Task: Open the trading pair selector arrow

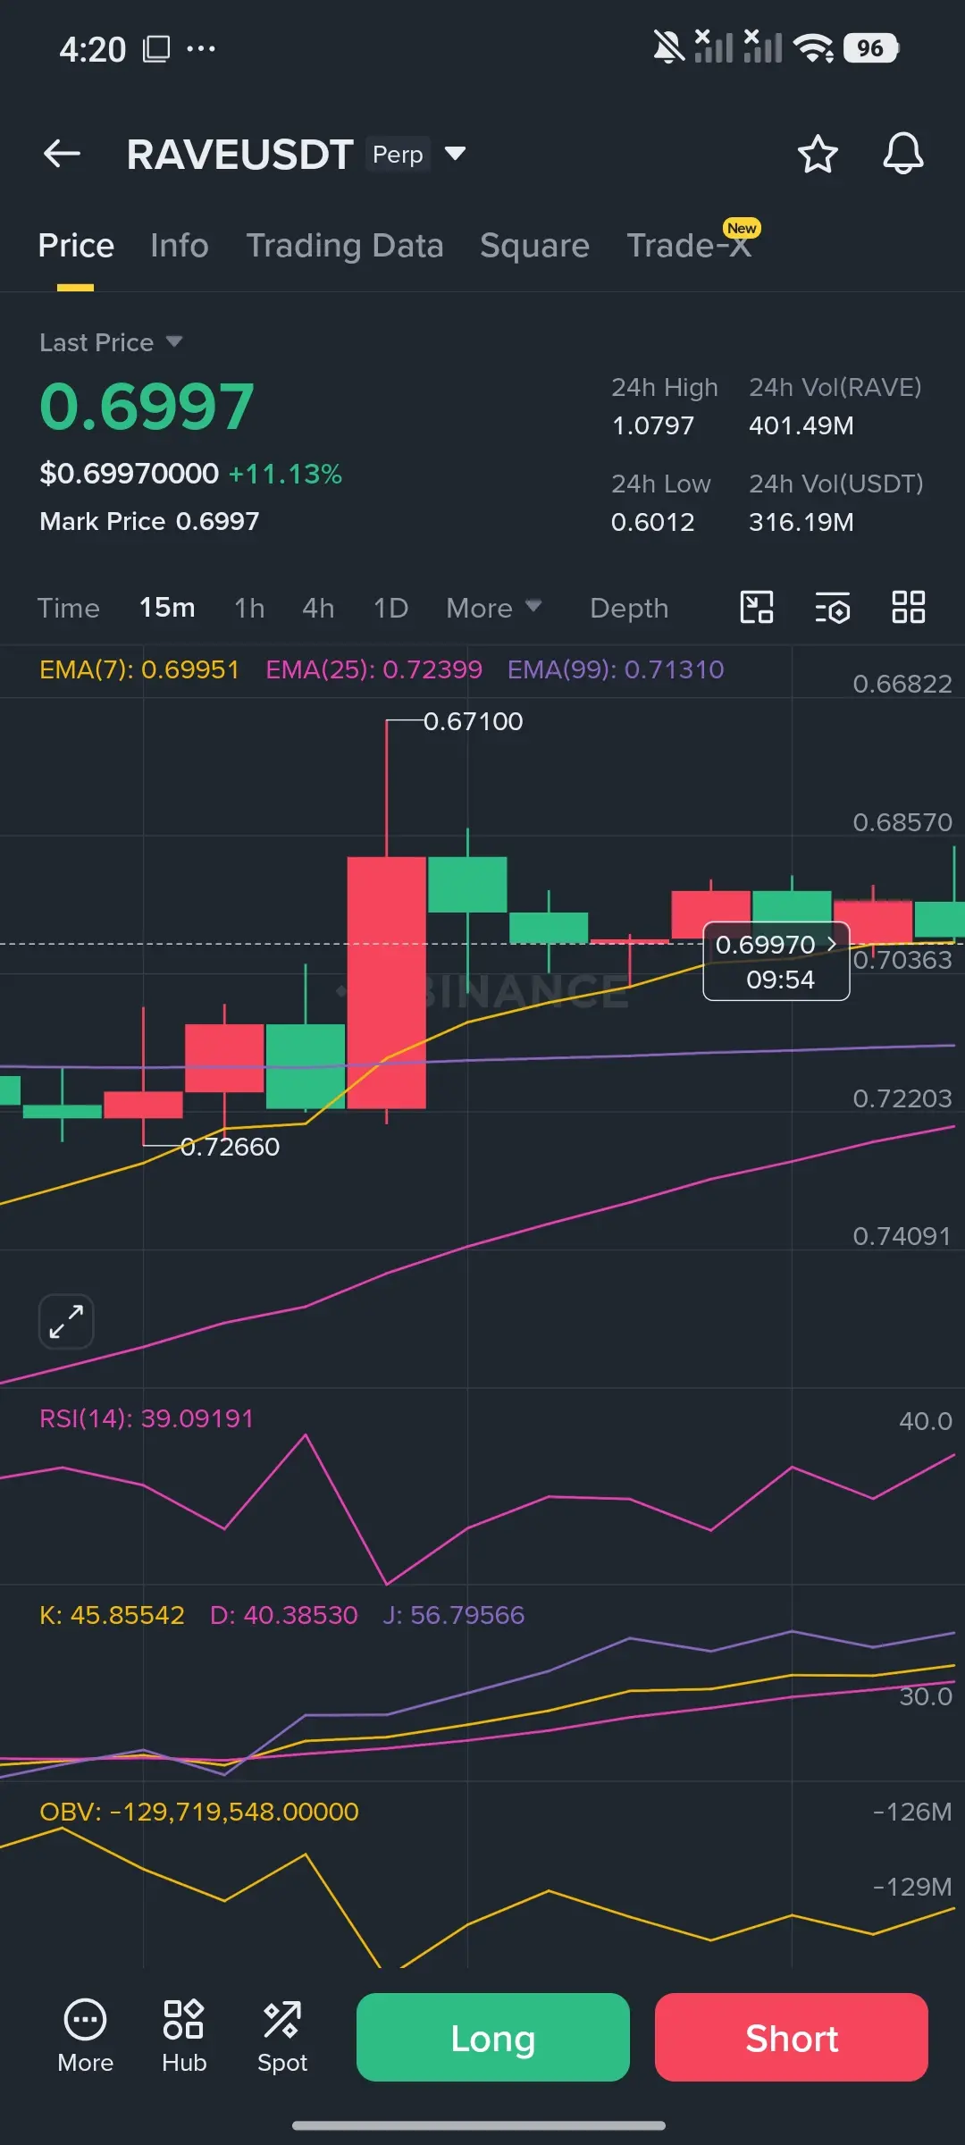Action: coord(455,154)
